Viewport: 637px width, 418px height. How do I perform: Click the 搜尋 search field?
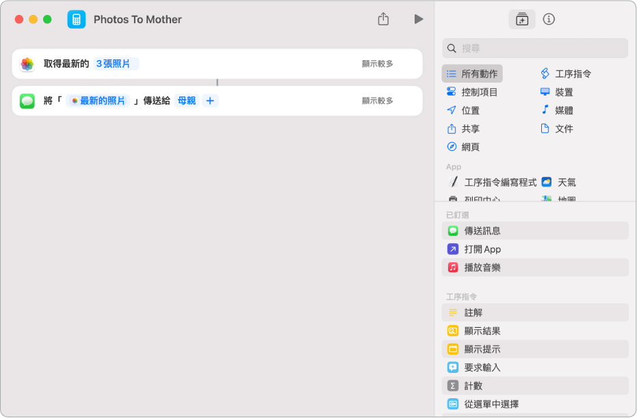[535, 48]
